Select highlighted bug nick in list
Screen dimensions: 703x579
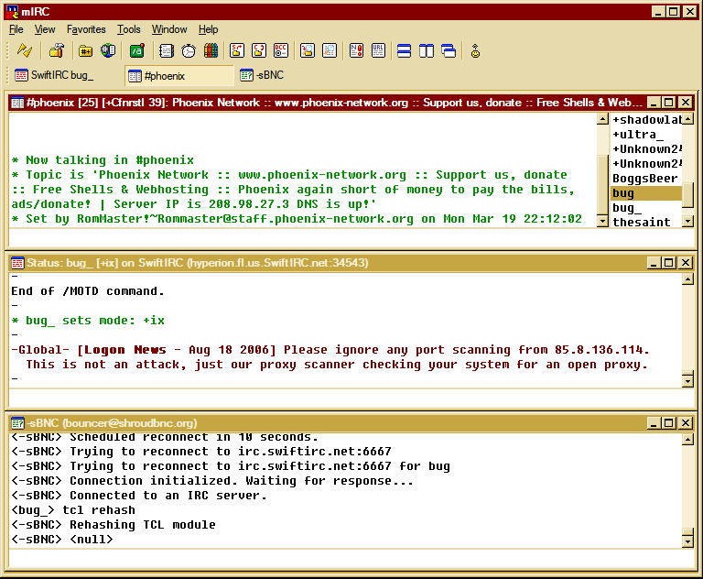tap(646, 193)
